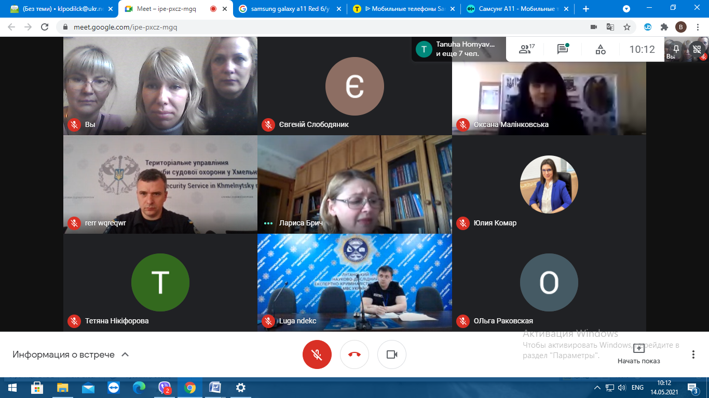This screenshot has width=709, height=398.
Task: Click the translate page icon in address bar
Action: (x=610, y=27)
